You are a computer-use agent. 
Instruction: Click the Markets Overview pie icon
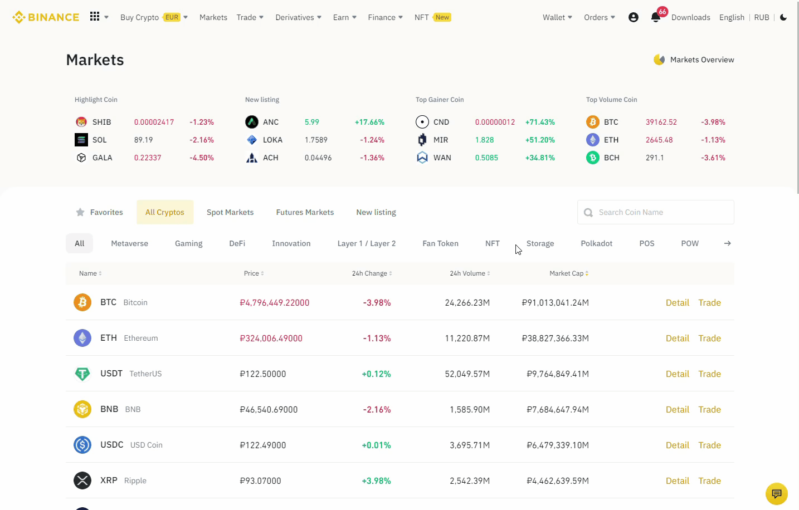coord(659,59)
